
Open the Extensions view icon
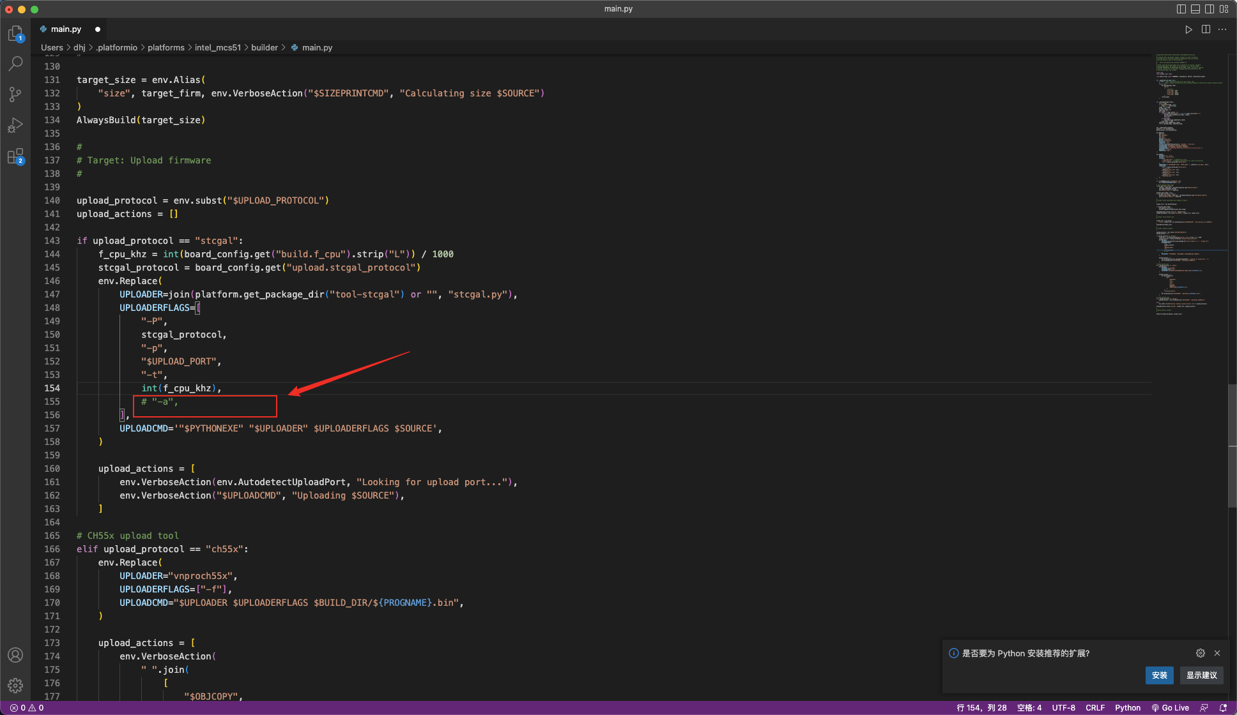15,156
